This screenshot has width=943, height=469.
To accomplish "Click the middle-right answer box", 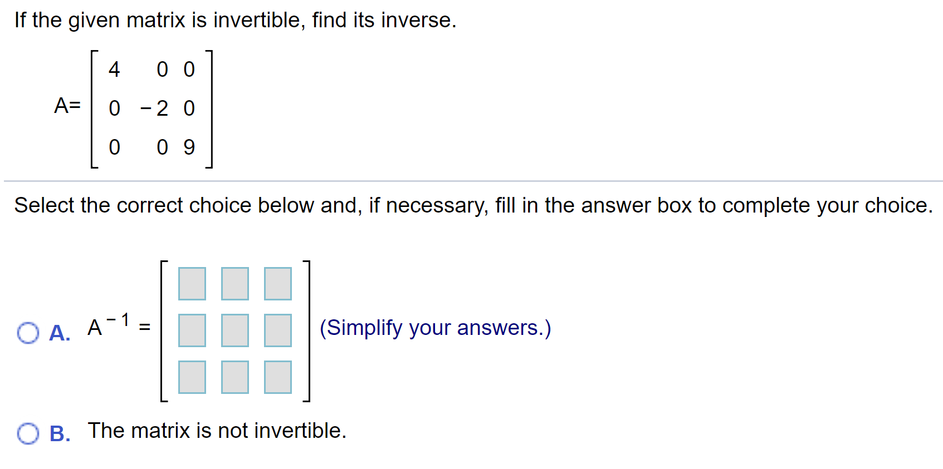I will click(277, 329).
